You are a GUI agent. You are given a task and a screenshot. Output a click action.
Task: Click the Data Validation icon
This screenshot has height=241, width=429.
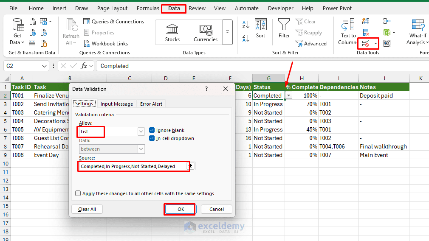(366, 43)
